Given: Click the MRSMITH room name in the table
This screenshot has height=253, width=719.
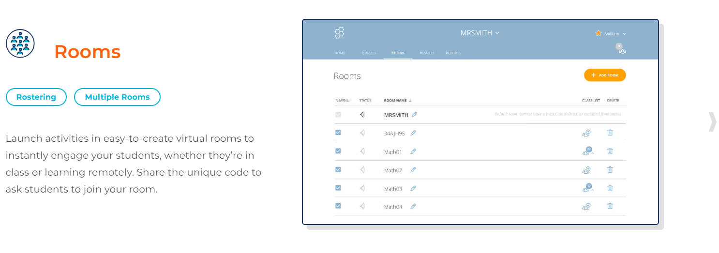Looking at the screenshot, I should 396,115.
